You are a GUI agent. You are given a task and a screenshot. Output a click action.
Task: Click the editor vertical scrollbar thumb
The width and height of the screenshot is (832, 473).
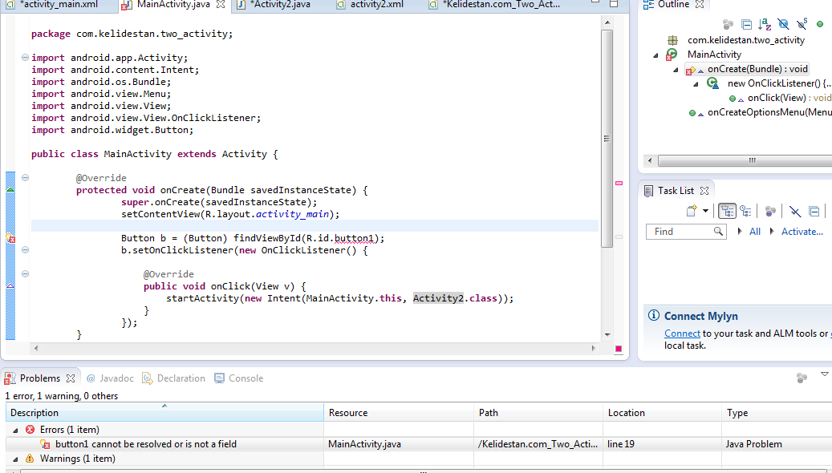607,139
